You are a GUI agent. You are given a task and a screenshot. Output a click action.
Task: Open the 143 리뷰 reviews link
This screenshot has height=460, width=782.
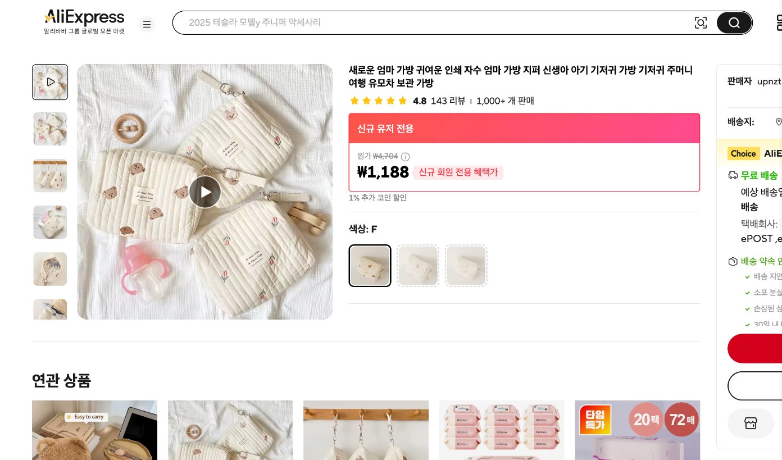[448, 101]
